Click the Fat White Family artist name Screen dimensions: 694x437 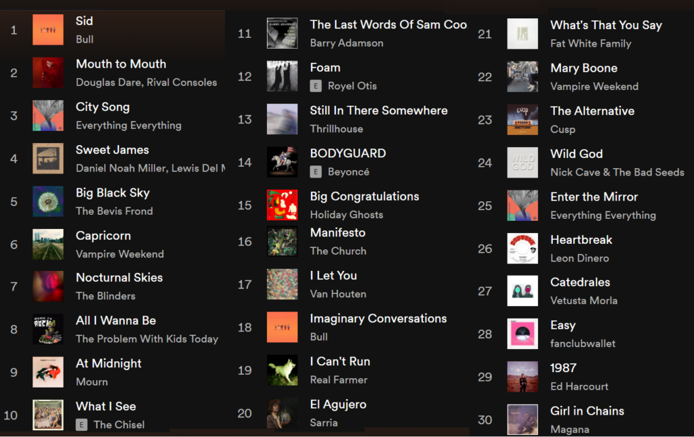click(590, 43)
